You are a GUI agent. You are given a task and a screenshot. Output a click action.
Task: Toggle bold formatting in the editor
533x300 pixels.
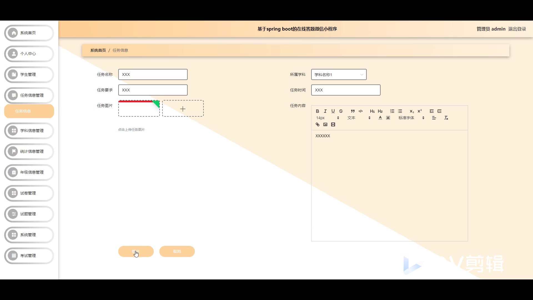(317, 111)
